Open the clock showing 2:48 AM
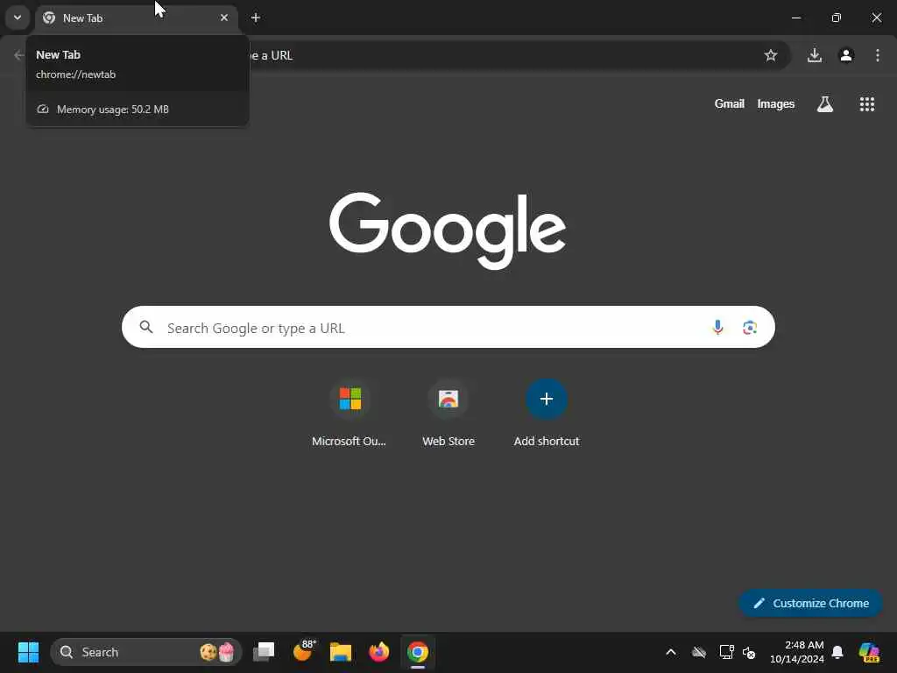This screenshot has height=673, width=897. click(797, 652)
